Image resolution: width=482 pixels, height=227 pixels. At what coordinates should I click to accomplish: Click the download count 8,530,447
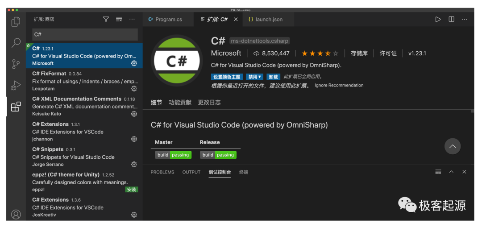pos(271,54)
